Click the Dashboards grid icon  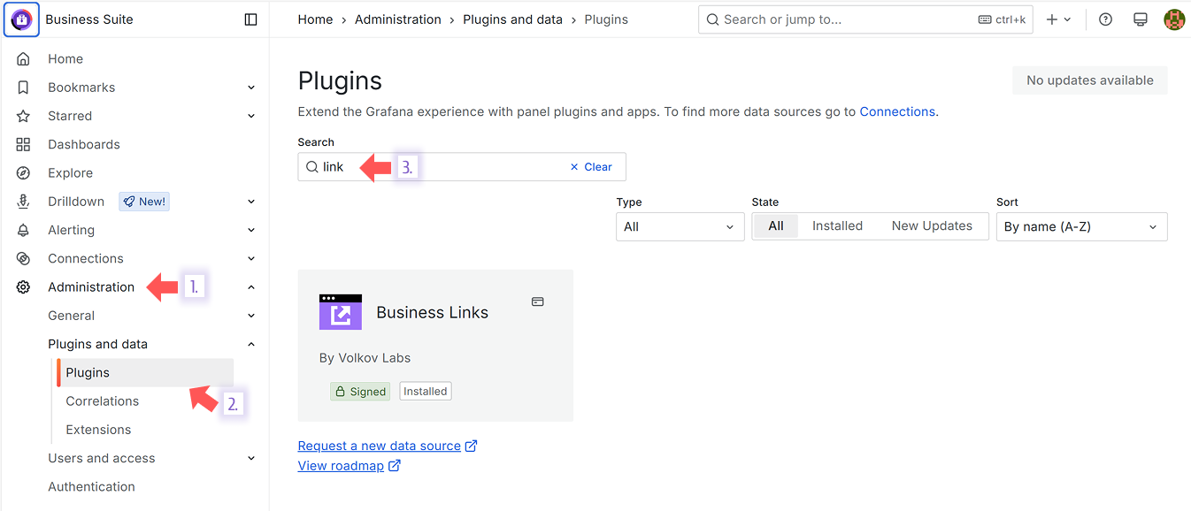23,144
